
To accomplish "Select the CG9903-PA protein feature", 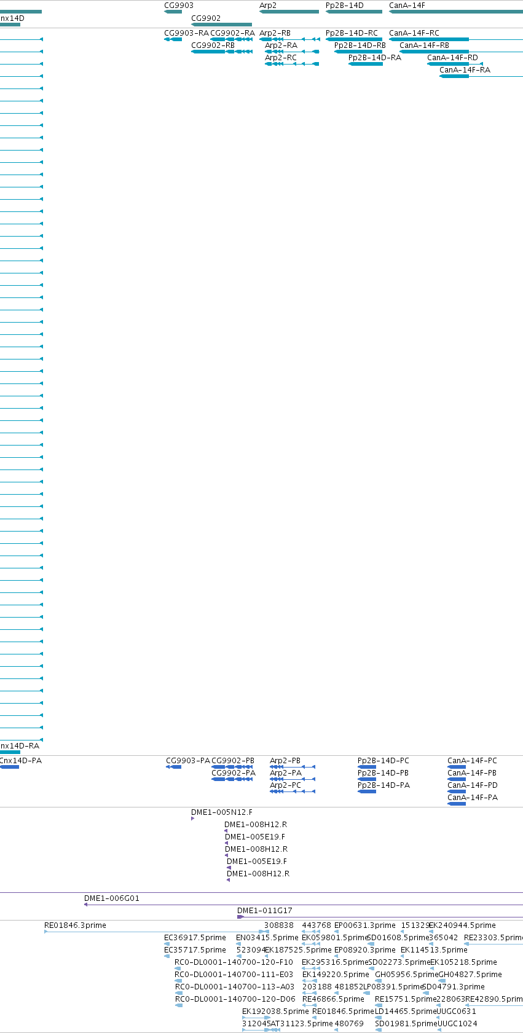I will click(x=174, y=767).
